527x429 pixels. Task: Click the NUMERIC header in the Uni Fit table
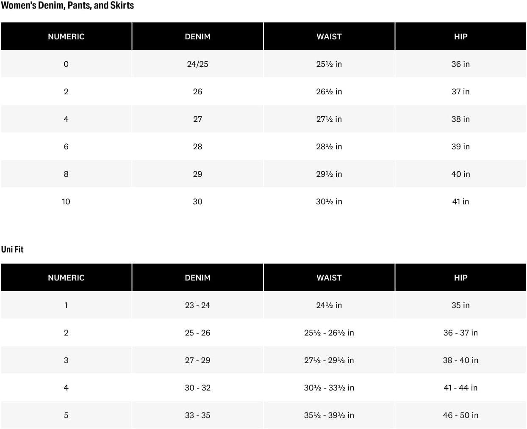66,278
